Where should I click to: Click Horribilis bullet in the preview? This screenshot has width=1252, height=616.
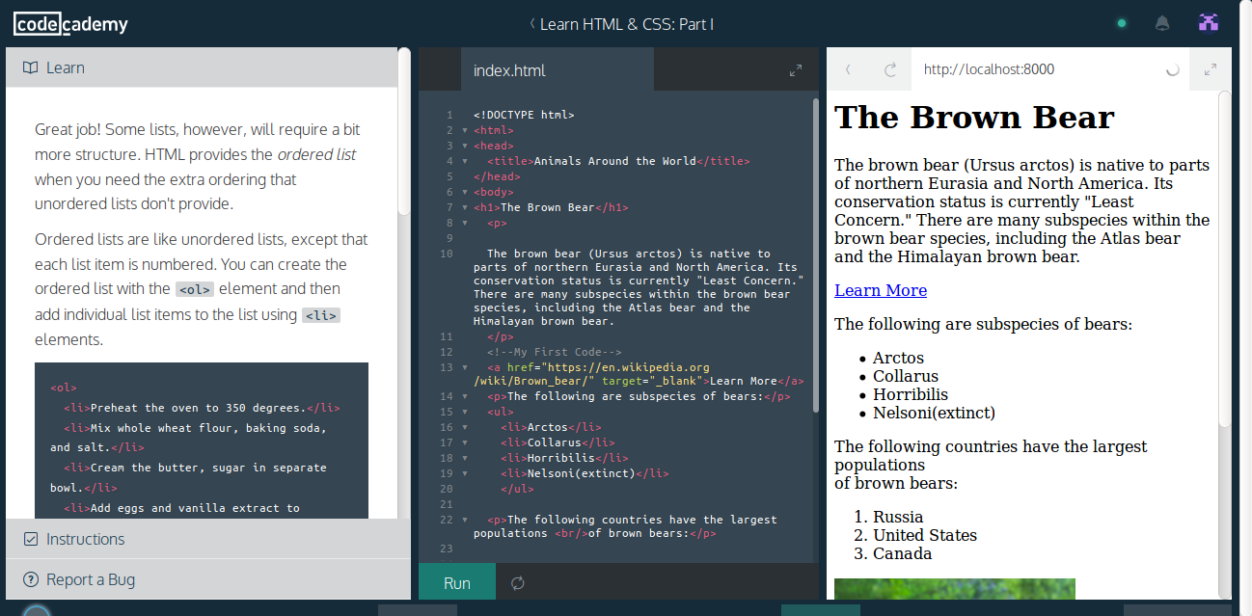(911, 394)
